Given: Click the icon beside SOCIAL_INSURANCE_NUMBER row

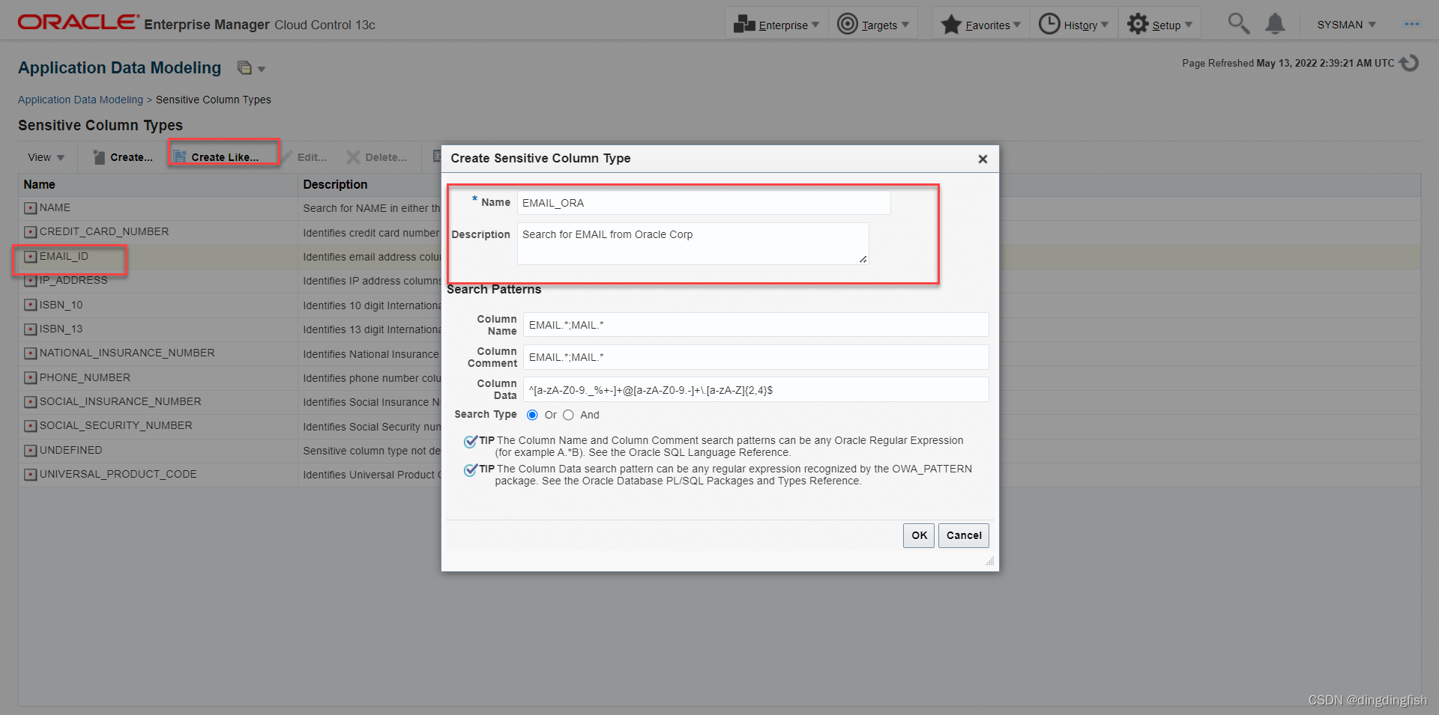Looking at the screenshot, I should click(x=30, y=402).
